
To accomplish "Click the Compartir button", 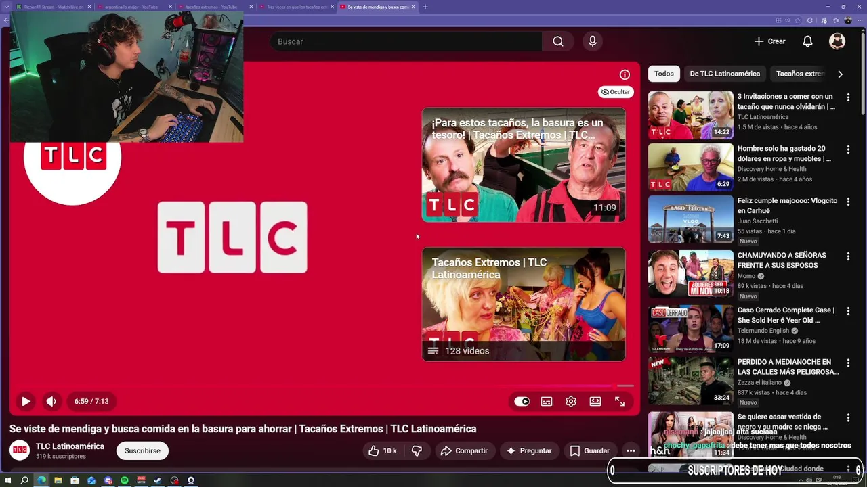I will pyautogui.click(x=464, y=450).
